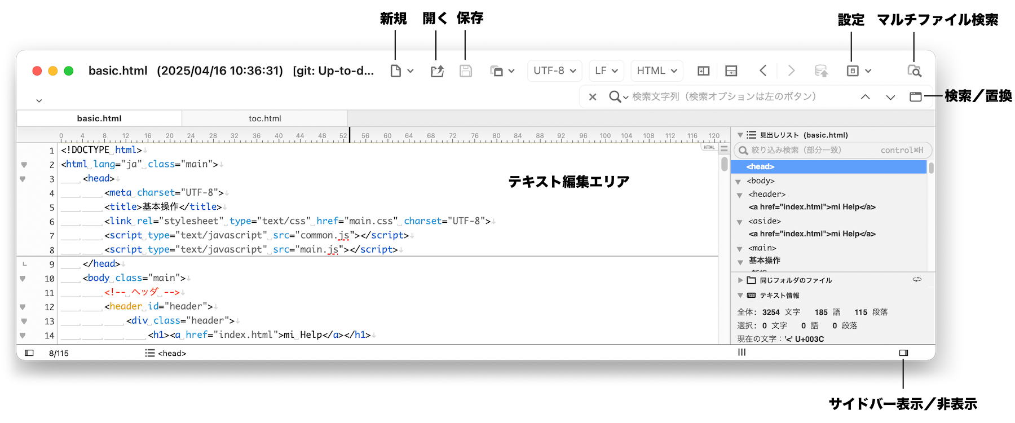Go back with the left arrow navigation icon
This screenshot has height=423, width=1015.
(x=763, y=70)
